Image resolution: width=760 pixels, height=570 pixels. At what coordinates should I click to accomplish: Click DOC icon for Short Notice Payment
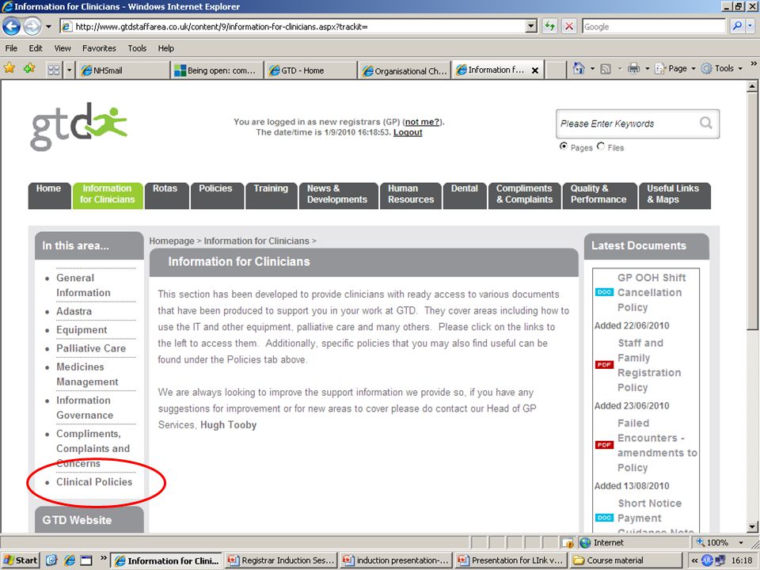point(604,517)
